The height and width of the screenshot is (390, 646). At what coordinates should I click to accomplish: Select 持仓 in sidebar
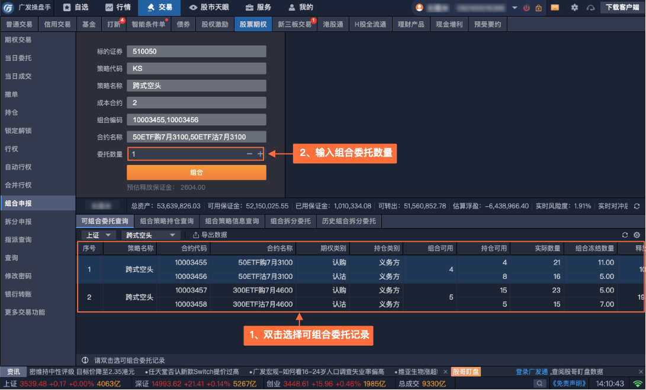point(37,112)
